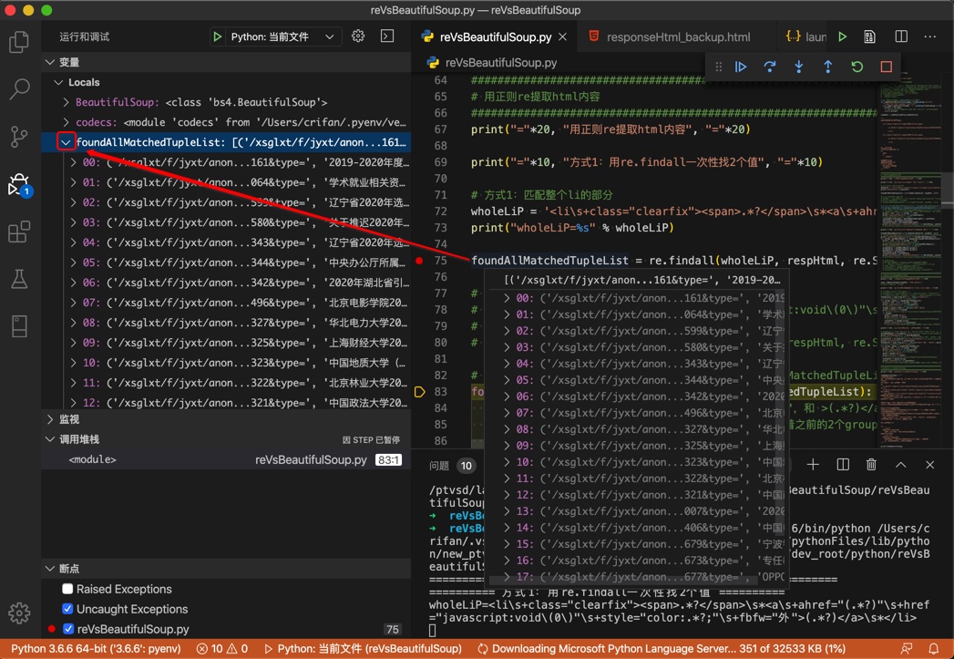Expand item 00 in the variables tree
This screenshot has height=659, width=954.
pyautogui.click(x=74, y=162)
